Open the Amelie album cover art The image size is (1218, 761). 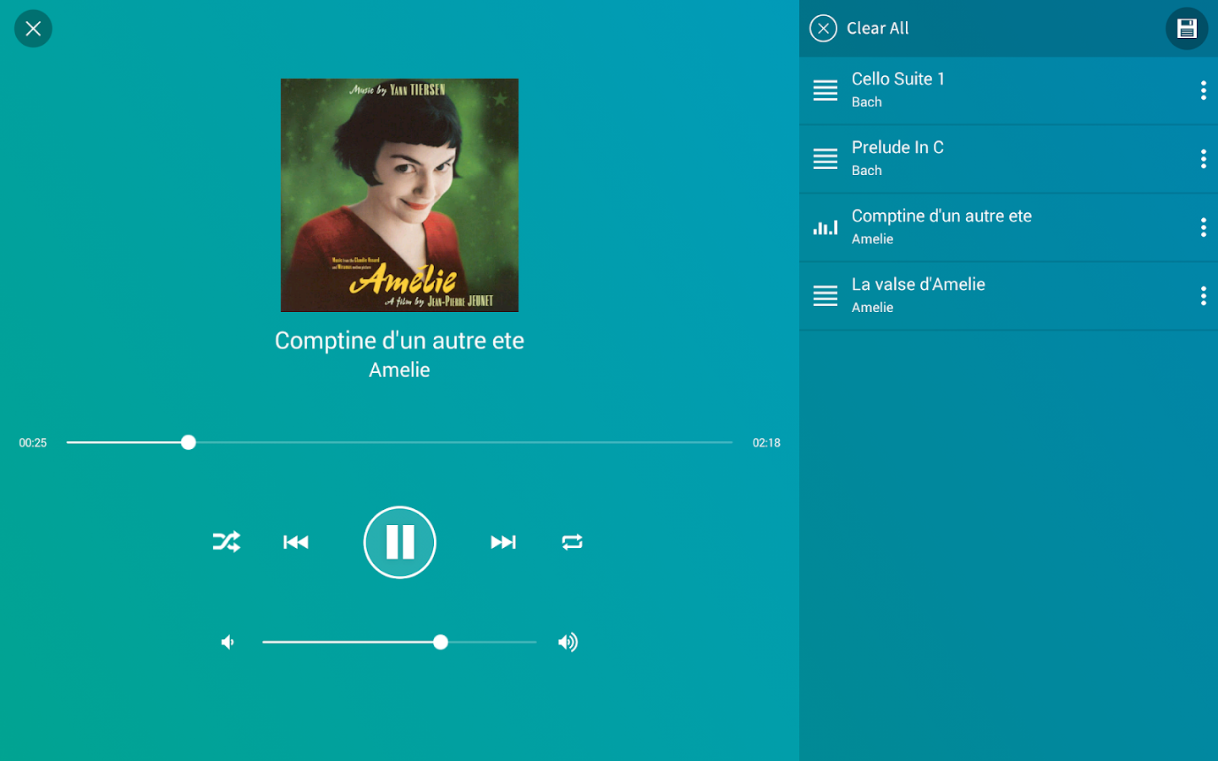pos(399,195)
